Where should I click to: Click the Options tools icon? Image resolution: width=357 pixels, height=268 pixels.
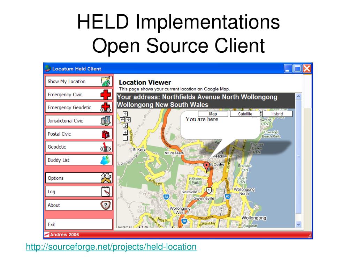pos(106,178)
